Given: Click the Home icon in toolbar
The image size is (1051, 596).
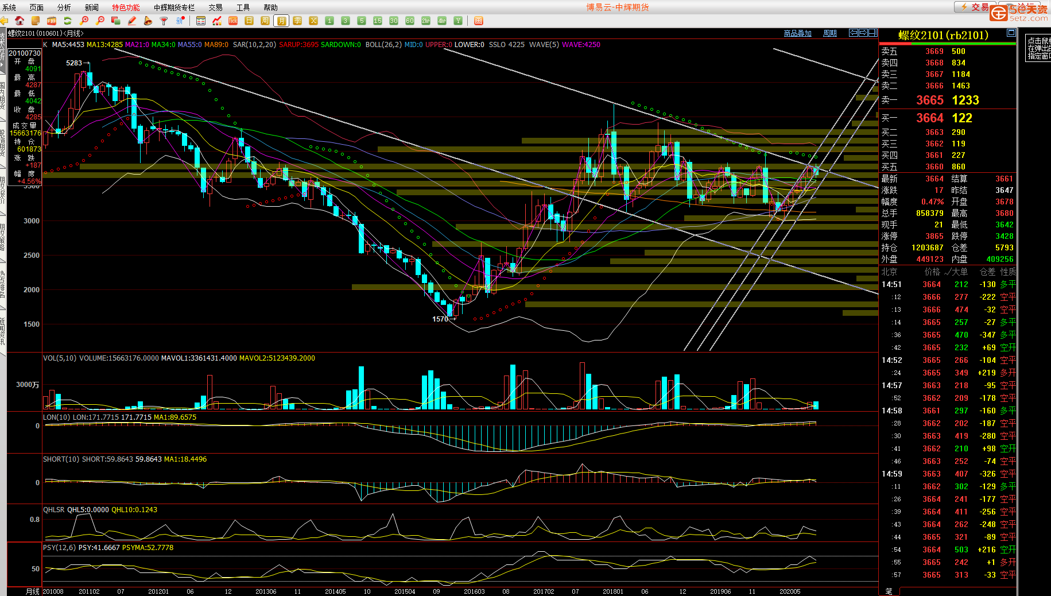Looking at the screenshot, I should [x=20, y=21].
